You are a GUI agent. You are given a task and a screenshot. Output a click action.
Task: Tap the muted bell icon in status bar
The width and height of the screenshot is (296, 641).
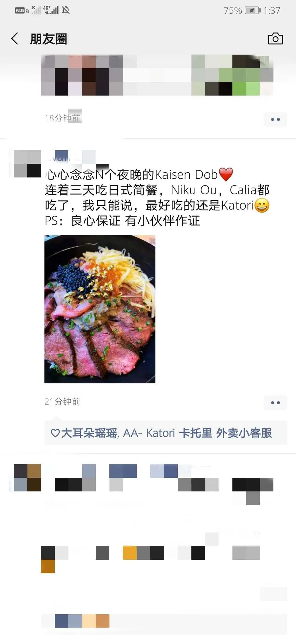pyautogui.click(x=66, y=10)
